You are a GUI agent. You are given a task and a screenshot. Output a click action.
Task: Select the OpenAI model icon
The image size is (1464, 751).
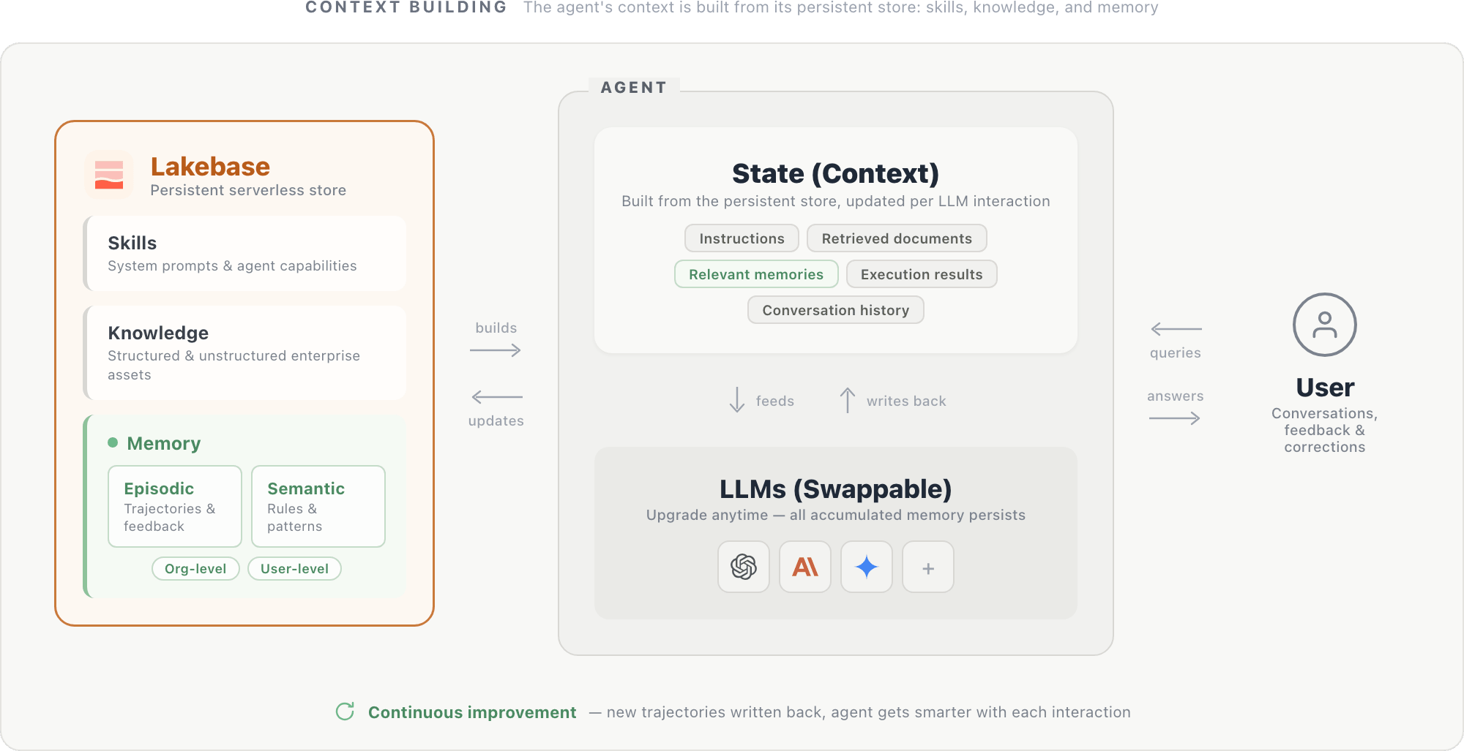pos(743,567)
